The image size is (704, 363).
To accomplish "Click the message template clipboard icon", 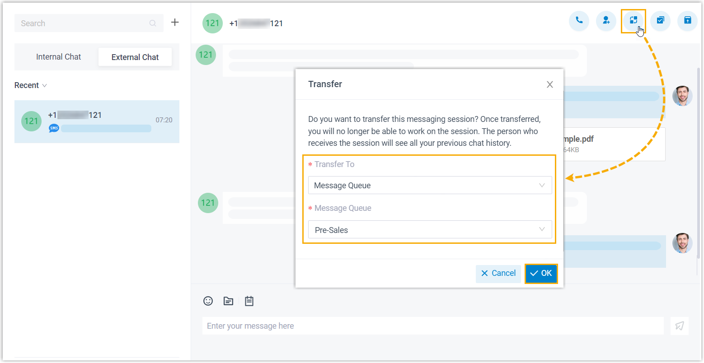I will tap(249, 301).
